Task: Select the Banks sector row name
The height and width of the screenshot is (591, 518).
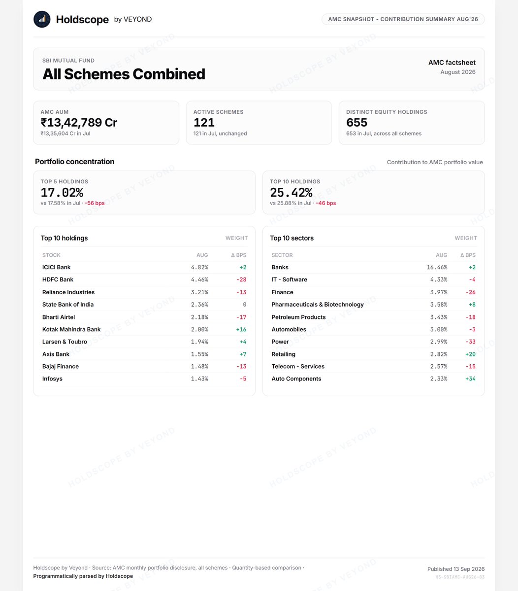Action: [x=280, y=267]
